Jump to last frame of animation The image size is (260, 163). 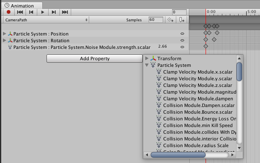pos(65,12)
